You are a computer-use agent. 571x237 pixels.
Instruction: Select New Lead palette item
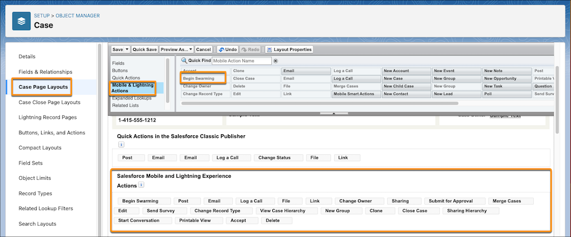457,94
